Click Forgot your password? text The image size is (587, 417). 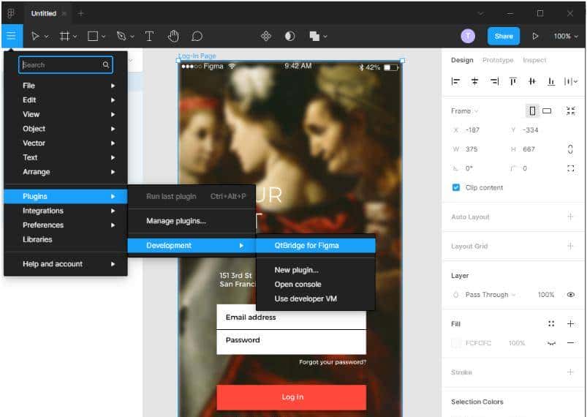333,362
